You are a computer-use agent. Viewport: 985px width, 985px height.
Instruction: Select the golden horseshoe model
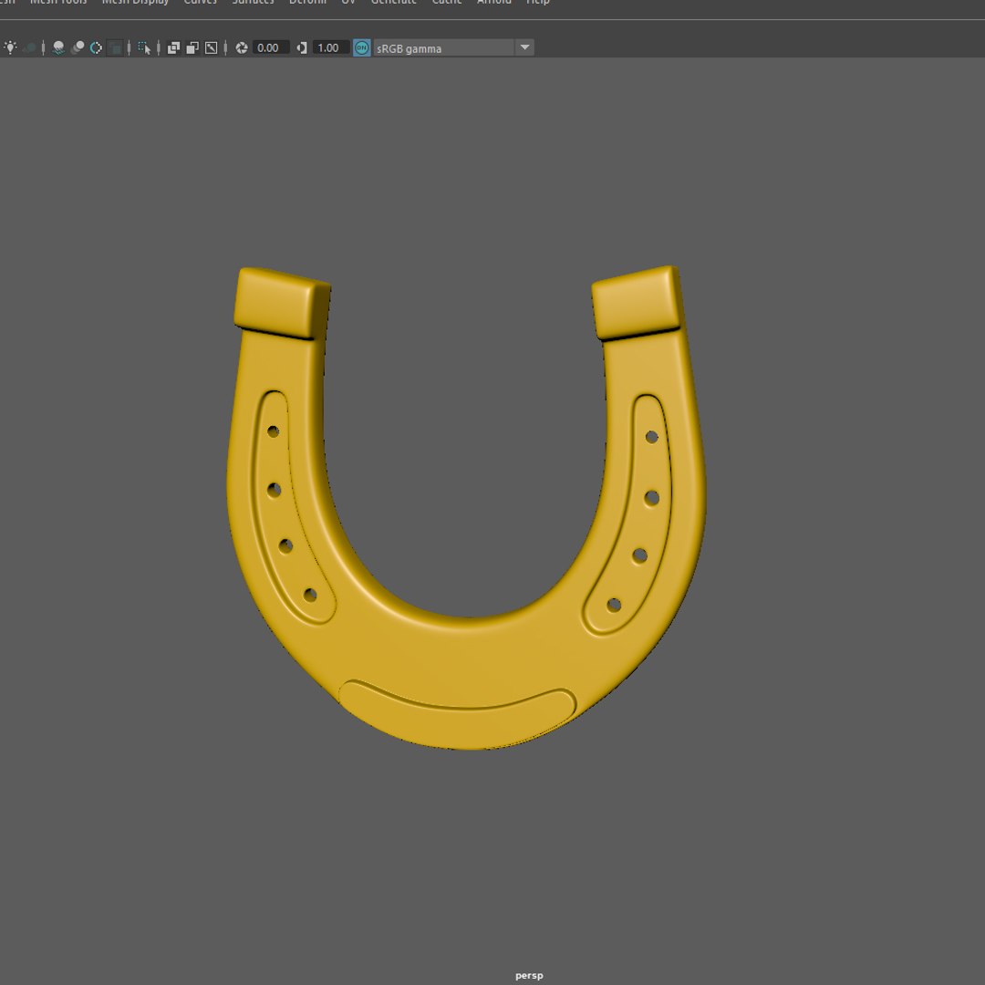coord(468,666)
